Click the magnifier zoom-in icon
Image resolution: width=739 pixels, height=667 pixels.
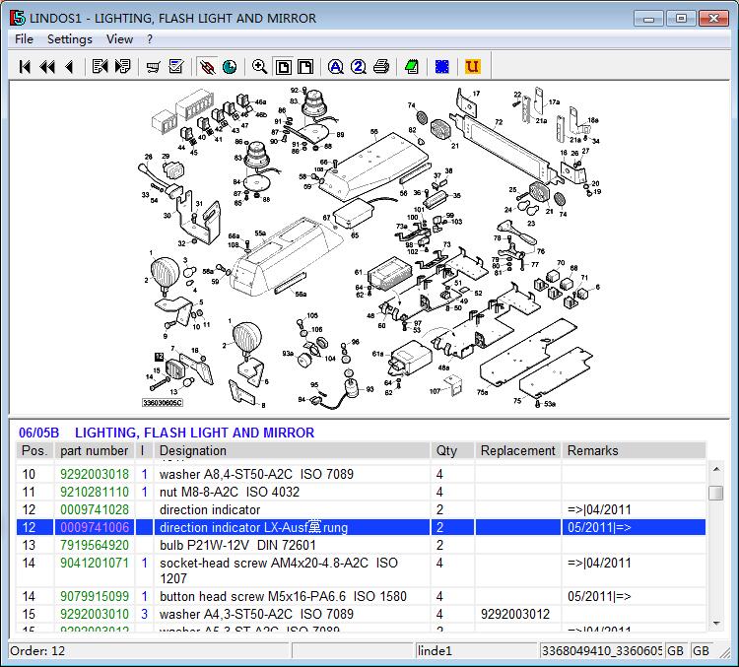tap(259, 67)
